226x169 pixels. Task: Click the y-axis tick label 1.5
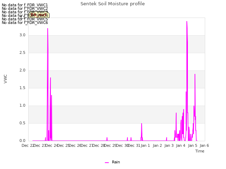point(23,88)
